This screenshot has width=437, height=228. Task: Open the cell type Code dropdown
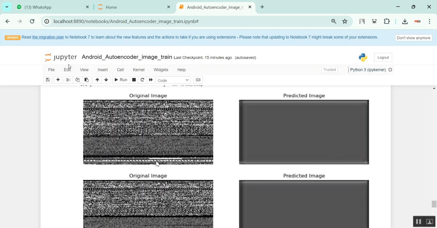tap(173, 80)
